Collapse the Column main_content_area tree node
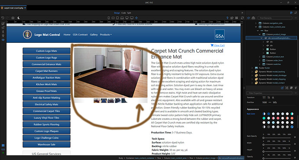The width and height of the screenshot is (299, 160). point(256,27)
